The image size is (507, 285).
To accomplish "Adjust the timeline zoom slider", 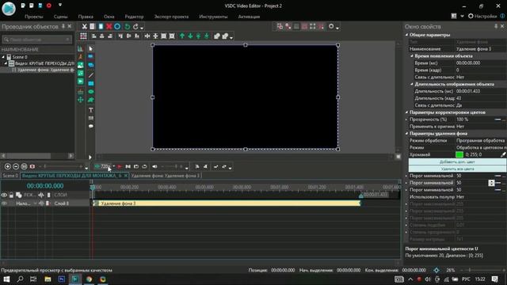I will [x=63, y=166].
